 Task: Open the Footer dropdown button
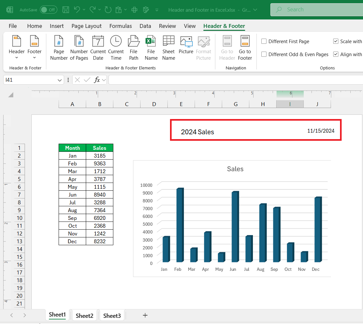tap(35, 48)
